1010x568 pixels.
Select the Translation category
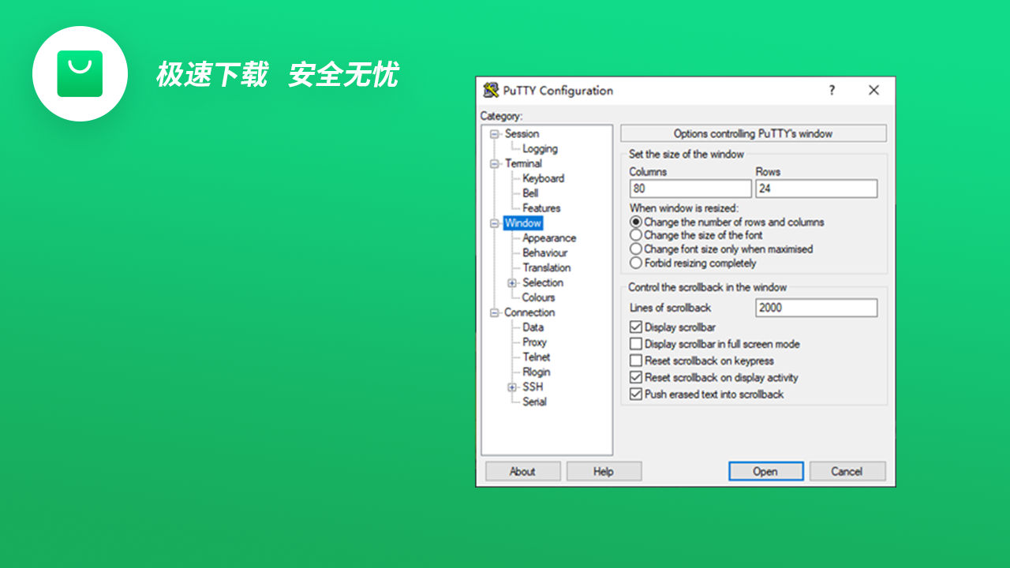pyautogui.click(x=546, y=267)
